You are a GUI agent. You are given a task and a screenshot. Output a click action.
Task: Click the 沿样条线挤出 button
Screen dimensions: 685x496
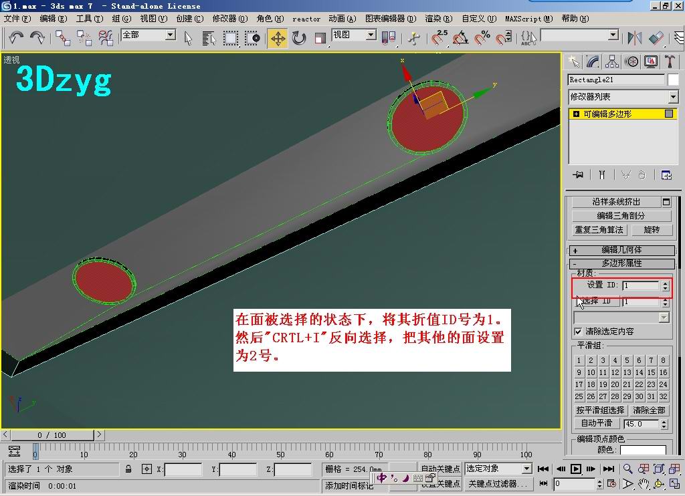tap(616, 202)
